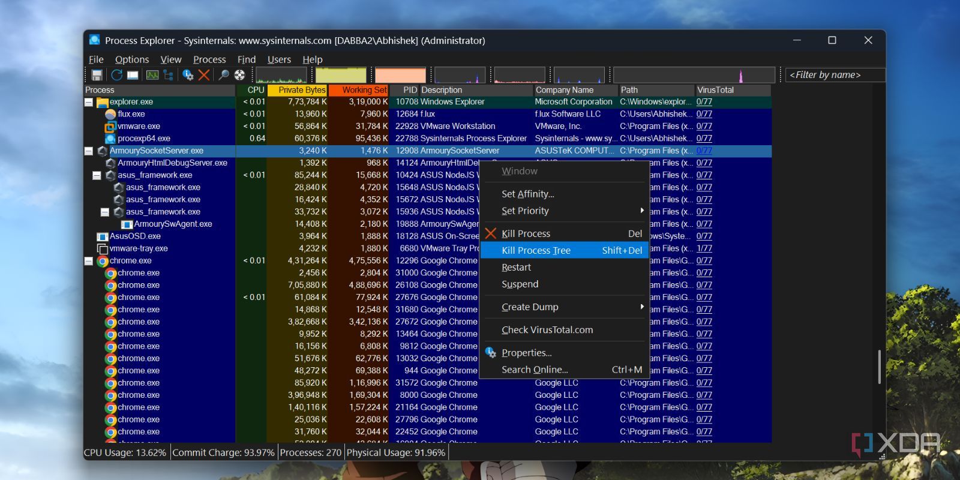Click the Process Explorer title bar icon
The image size is (960, 480).
coord(95,40)
